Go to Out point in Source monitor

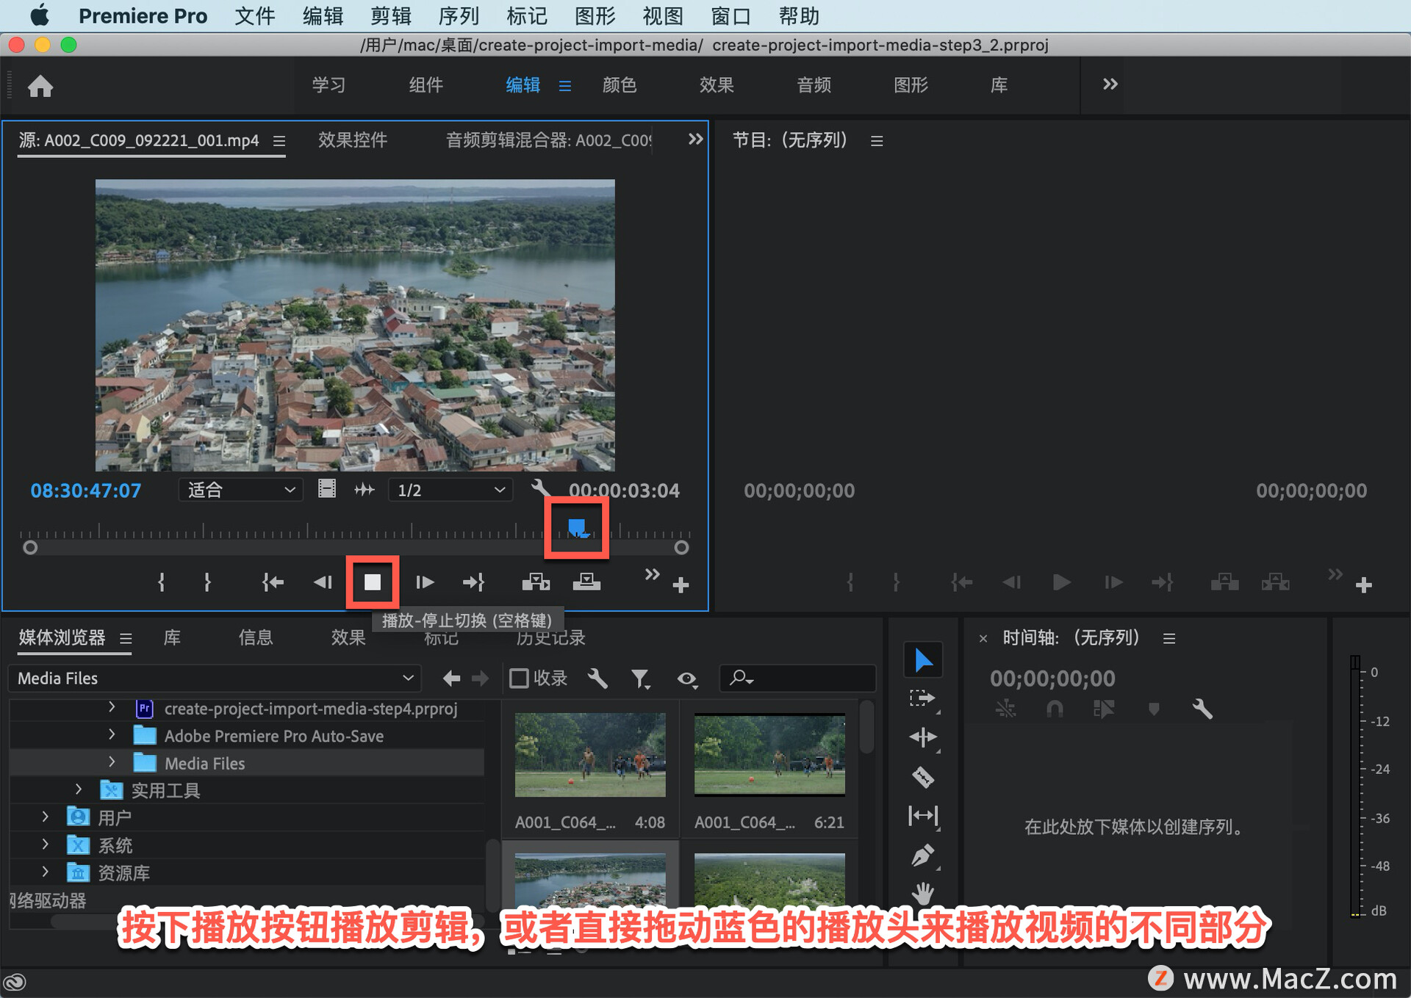click(473, 582)
